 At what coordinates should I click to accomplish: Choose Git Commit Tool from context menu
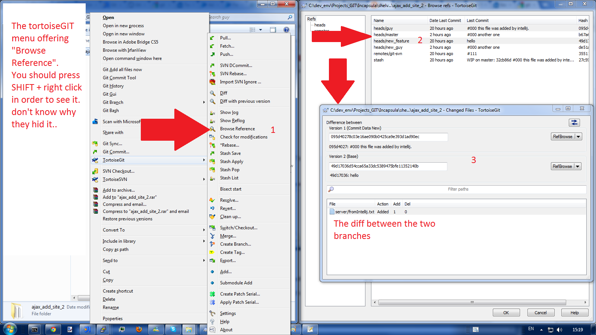pyautogui.click(x=119, y=78)
